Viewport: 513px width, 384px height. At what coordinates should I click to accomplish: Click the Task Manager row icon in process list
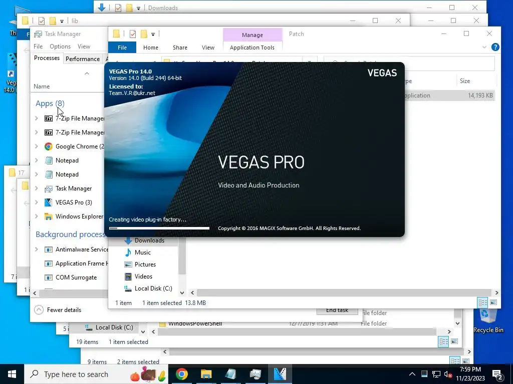49,188
